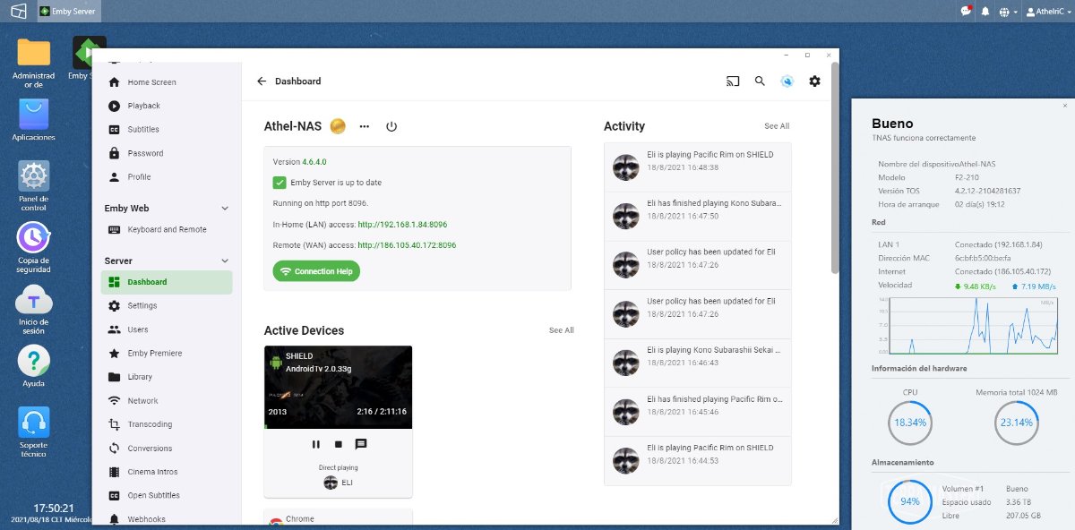Collapse the Server section
Image resolution: width=1075 pixels, height=530 pixels.
click(225, 261)
